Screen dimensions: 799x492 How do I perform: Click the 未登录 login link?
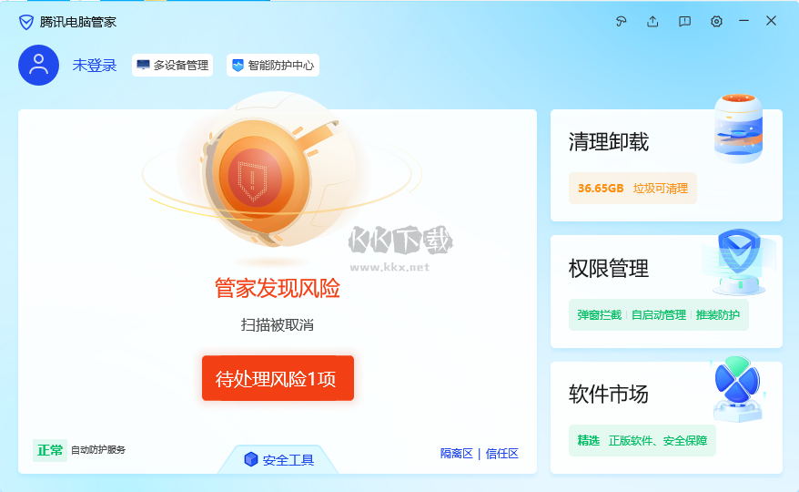(95, 66)
